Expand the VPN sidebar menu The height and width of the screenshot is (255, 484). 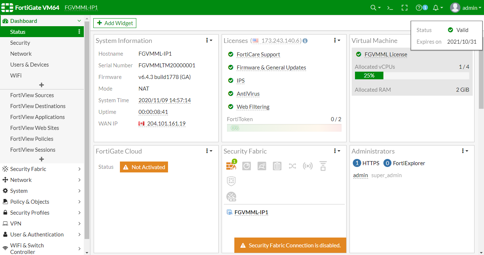point(42,223)
